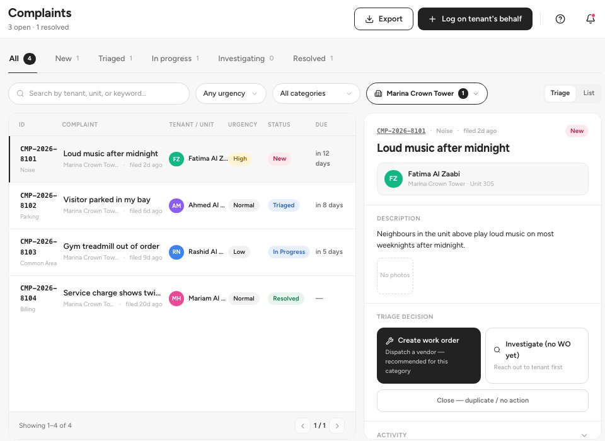Click the RN avatar for Rashid

176,252
